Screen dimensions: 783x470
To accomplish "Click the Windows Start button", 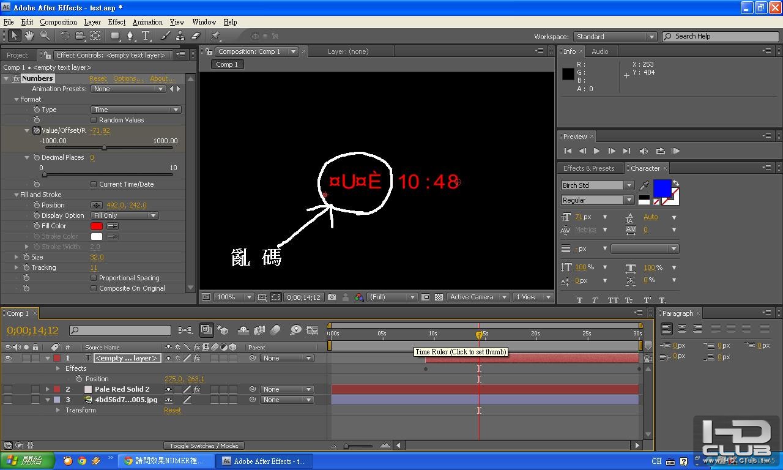I will pos(27,461).
